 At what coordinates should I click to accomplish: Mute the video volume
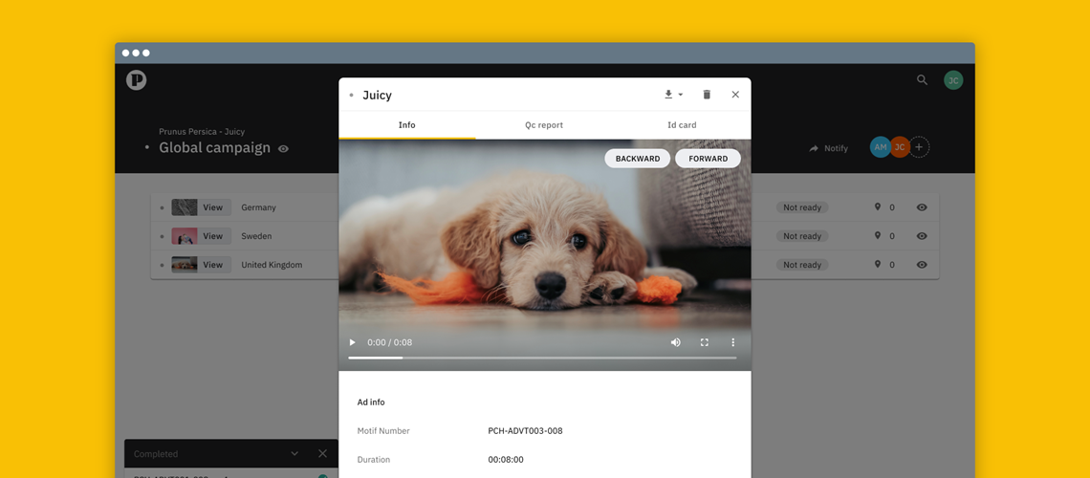(x=676, y=342)
